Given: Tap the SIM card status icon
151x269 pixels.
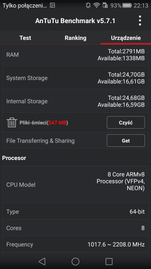Looking at the screenshot, I should point(105,6).
